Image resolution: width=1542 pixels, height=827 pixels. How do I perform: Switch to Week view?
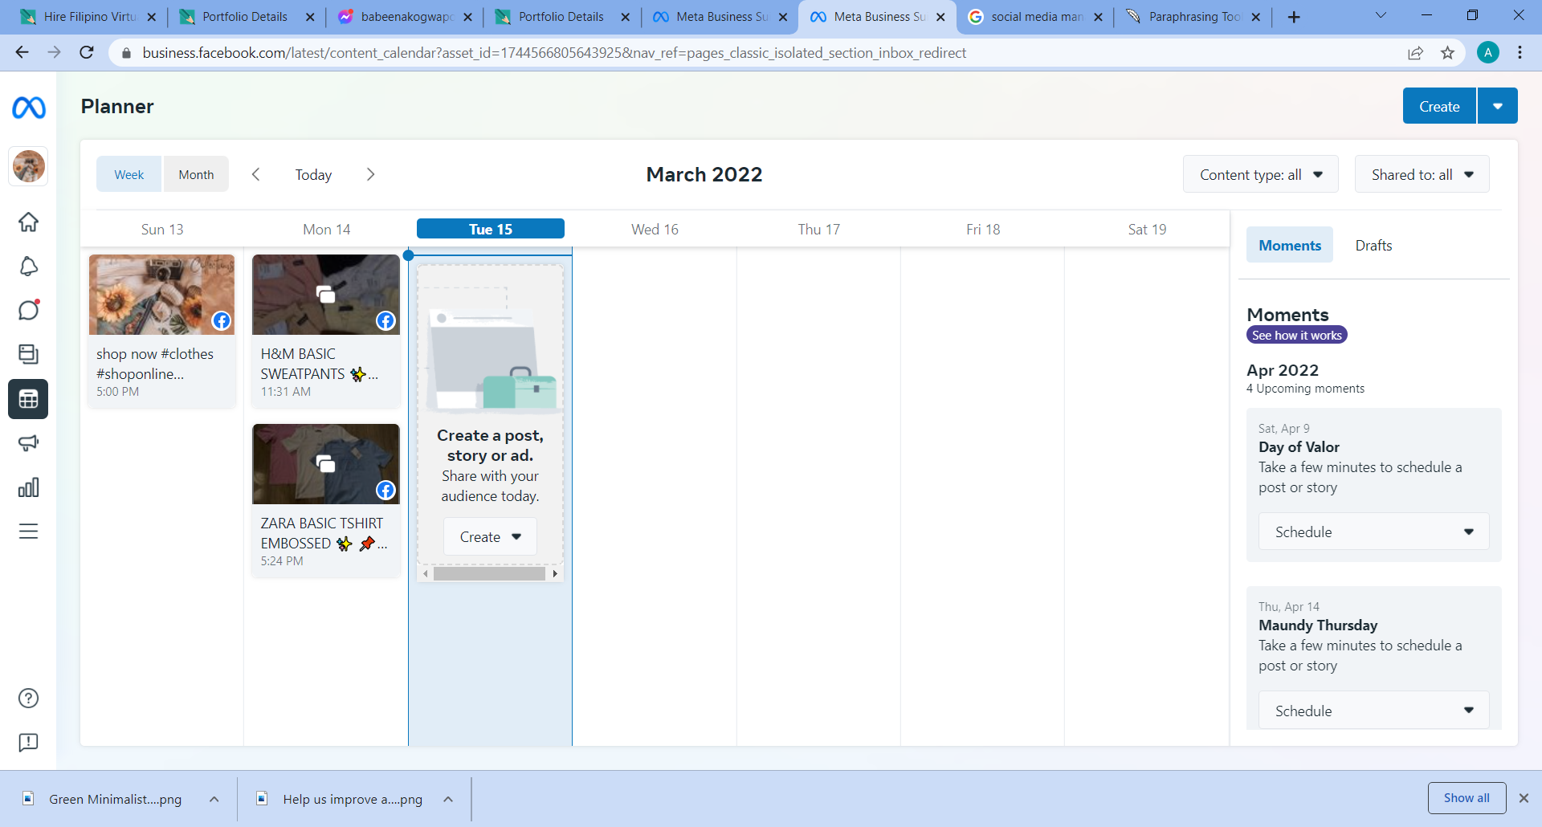tap(129, 174)
